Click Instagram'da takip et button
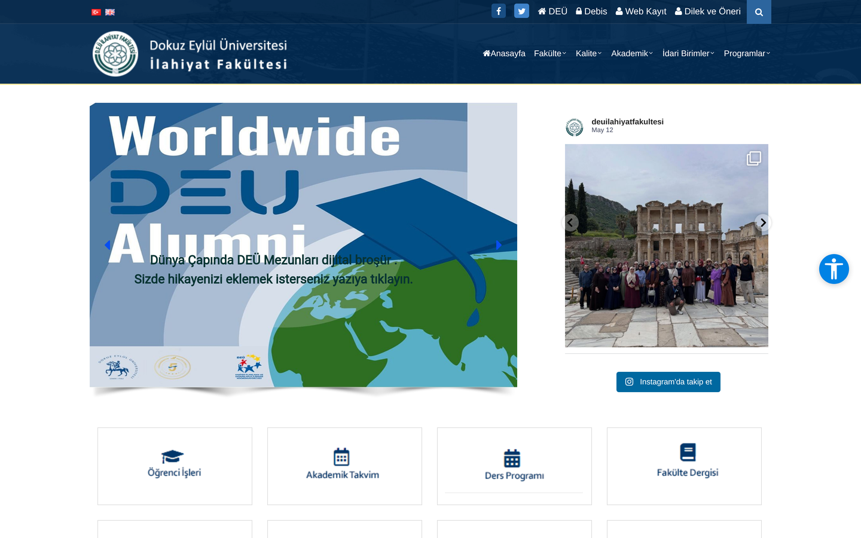Viewport: 861px width, 538px height. 668,382
